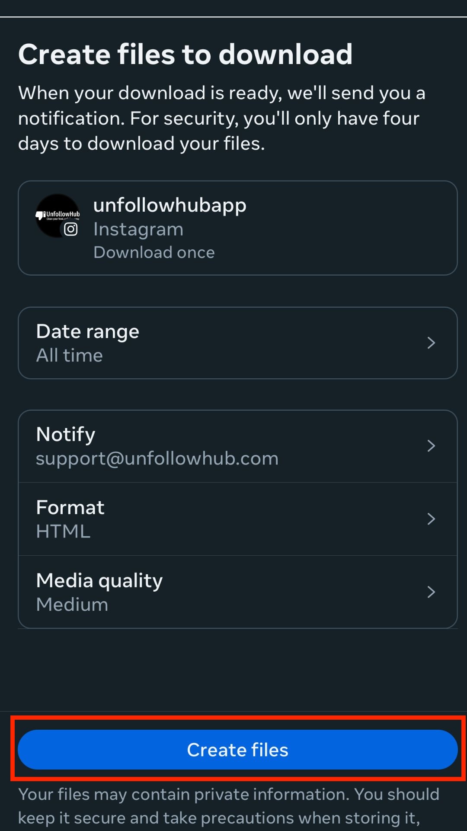Image resolution: width=467 pixels, height=831 pixels.
Task: Click the HTML format value
Action: (x=63, y=531)
